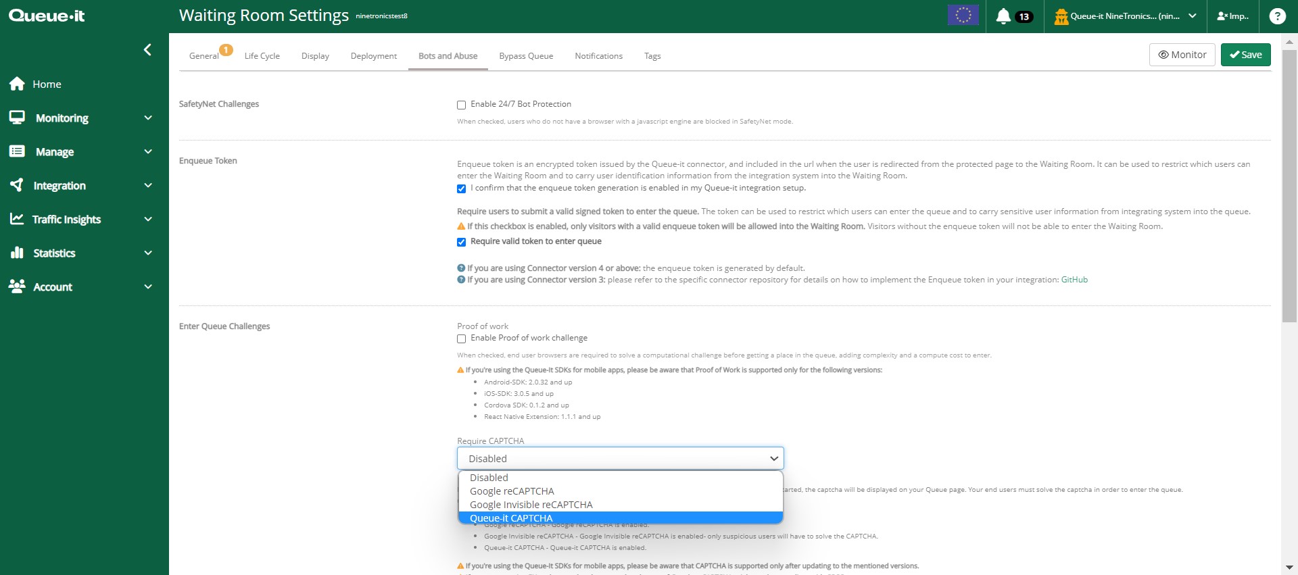This screenshot has height=575, width=1298.
Task: Click the Require CAPTCHA dropdown box
Action: click(x=620, y=458)
